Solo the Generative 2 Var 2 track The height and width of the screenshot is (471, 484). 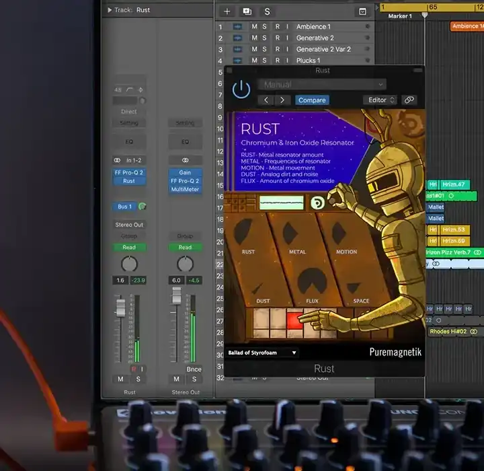(x=264, y=49)
